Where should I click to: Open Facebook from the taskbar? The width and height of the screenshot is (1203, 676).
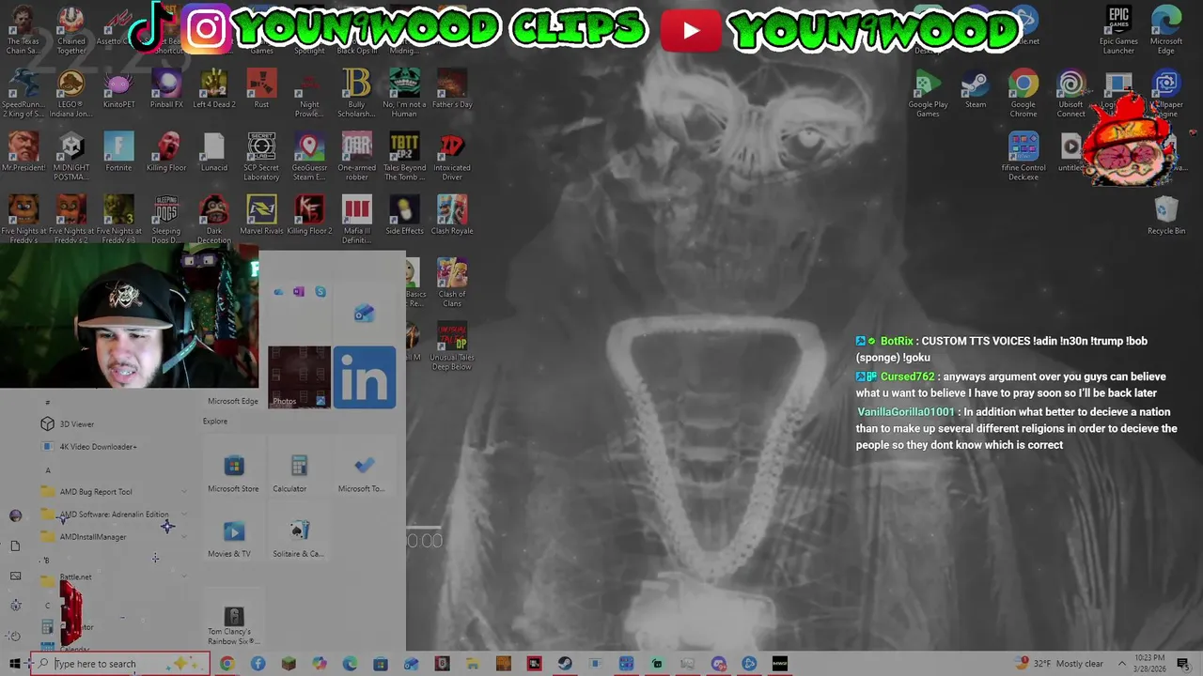tap(258, 664)
